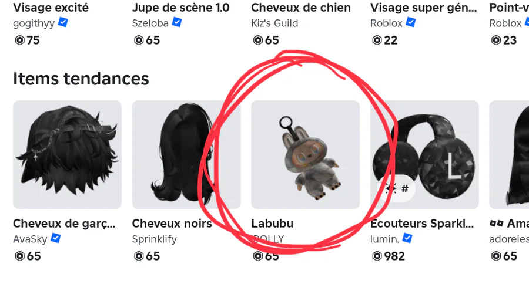Open the black spiky boy hair thumbnail

coord(67,155)
